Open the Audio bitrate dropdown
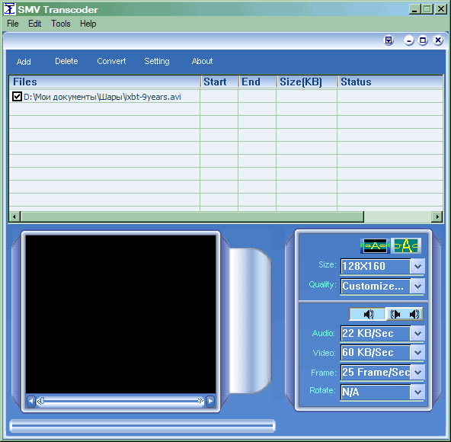The width and height of the screenshot is (451, 442). [x=417, y=334]
